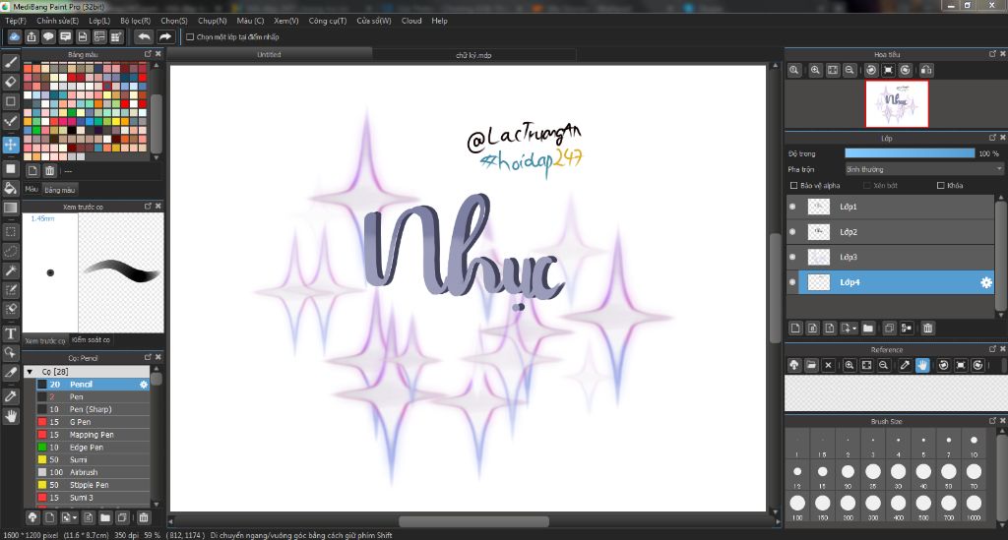Hide the Lớp1 layer
1008x540 pixels.
[792, 207]
